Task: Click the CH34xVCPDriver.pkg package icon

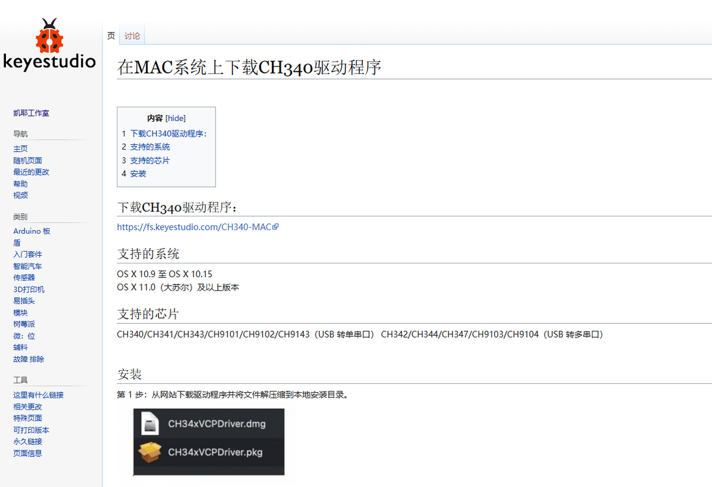Action: click(x=150, y=452)
